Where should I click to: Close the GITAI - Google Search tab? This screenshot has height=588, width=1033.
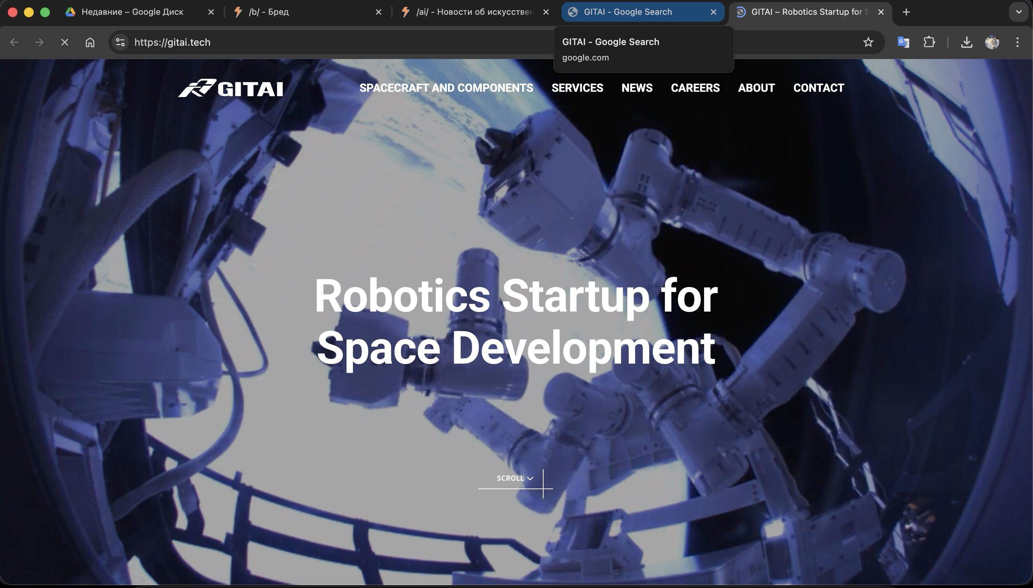tap(714, 12)
